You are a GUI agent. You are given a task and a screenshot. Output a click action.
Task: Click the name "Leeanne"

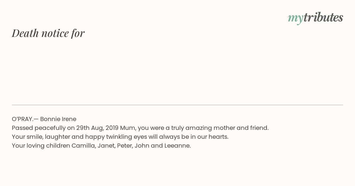point(177,146)
